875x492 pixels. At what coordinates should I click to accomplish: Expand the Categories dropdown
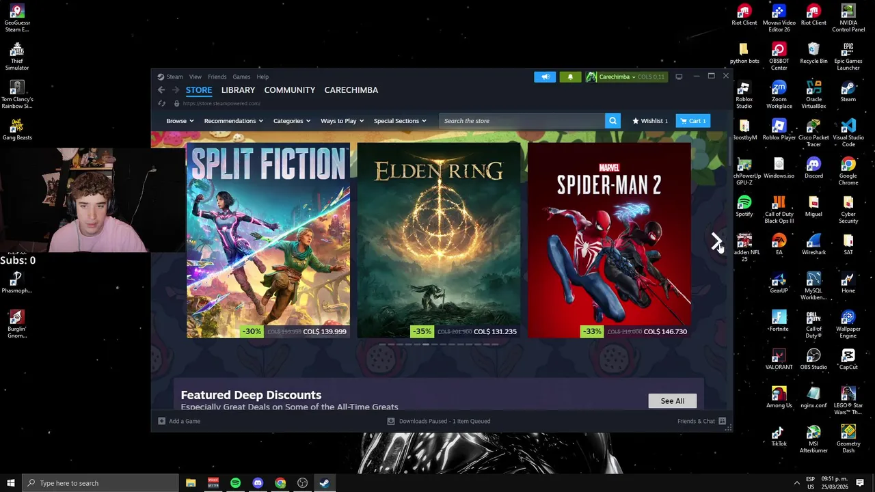click(x=292, y=121)
